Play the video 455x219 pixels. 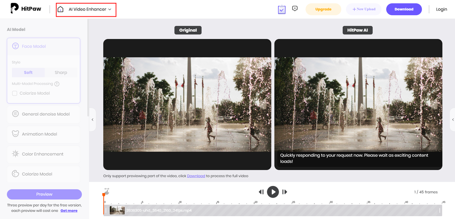273,192
